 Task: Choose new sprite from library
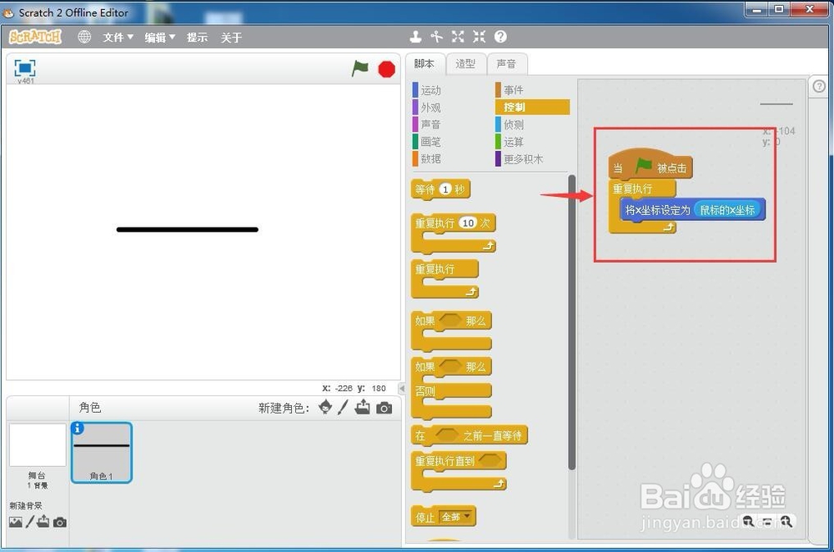click(x=325, y=408)
